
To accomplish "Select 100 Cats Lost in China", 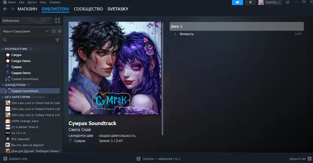I will point(35,103).
